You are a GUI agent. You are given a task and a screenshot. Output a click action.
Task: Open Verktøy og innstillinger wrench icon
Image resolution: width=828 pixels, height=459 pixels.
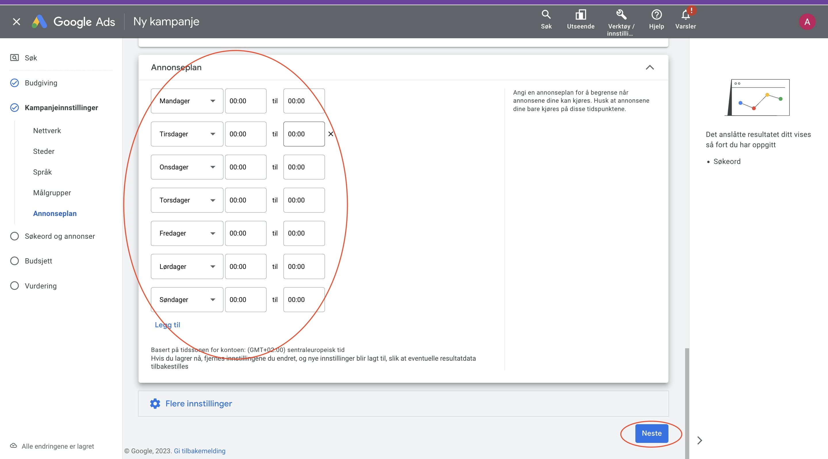pos(621,15)
